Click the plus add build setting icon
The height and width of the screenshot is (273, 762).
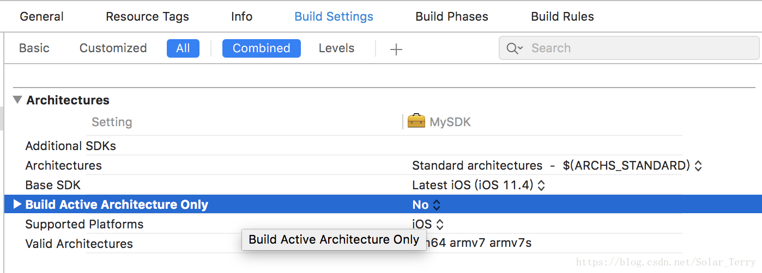click(x=396, y=49)
